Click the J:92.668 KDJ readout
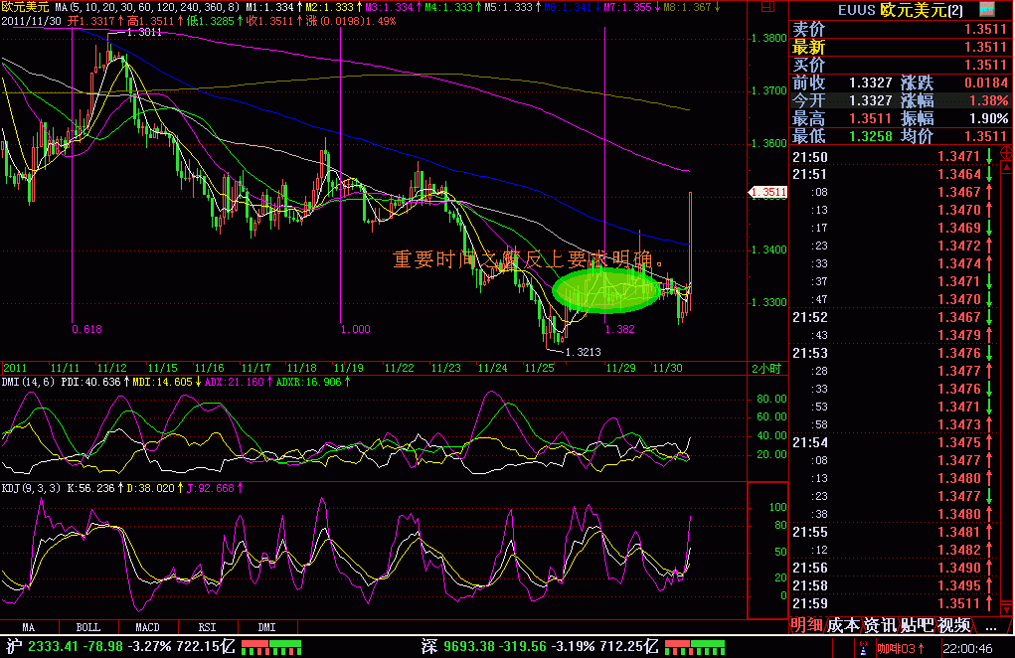This screenshot has width=1015, height=658. point(211,488)
